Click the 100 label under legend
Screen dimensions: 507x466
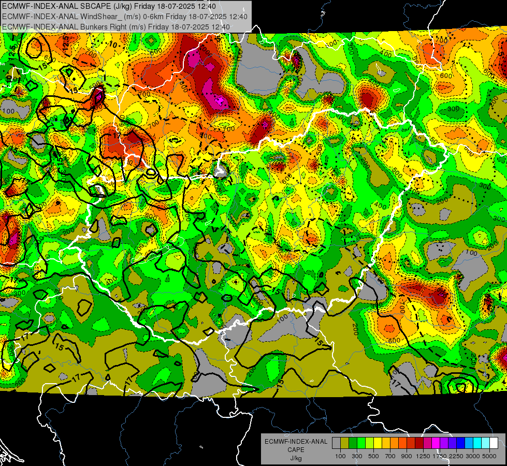340,456
